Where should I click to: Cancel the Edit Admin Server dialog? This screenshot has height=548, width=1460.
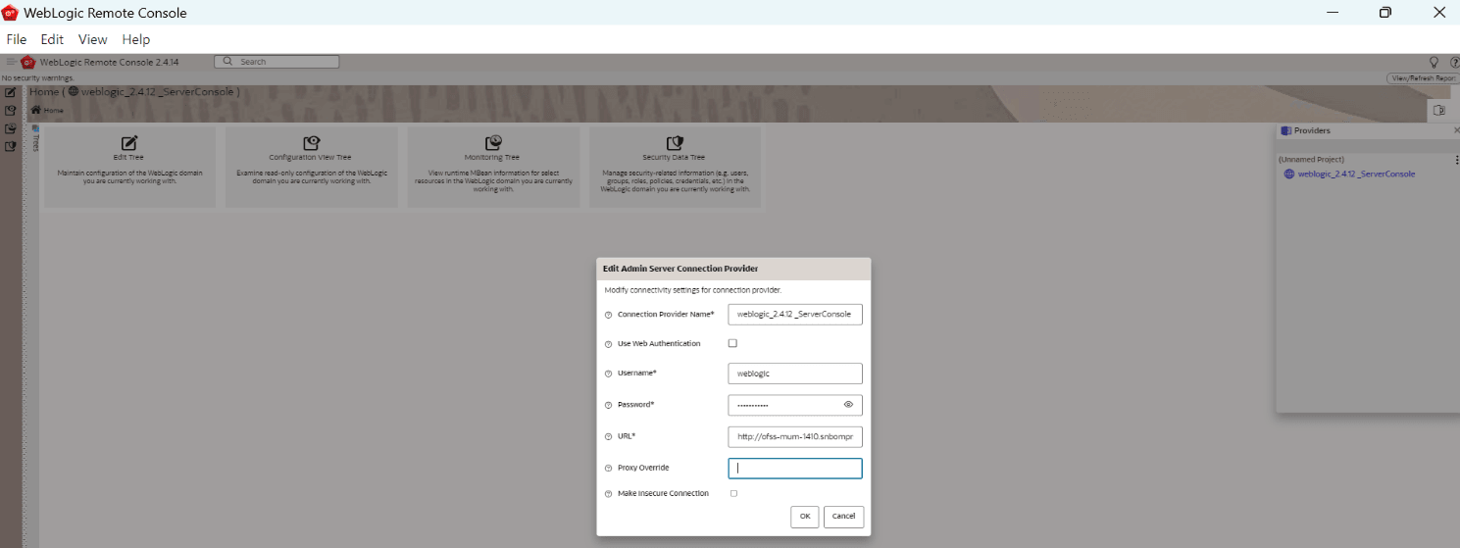pyautogui.click(x=844, y=517)
